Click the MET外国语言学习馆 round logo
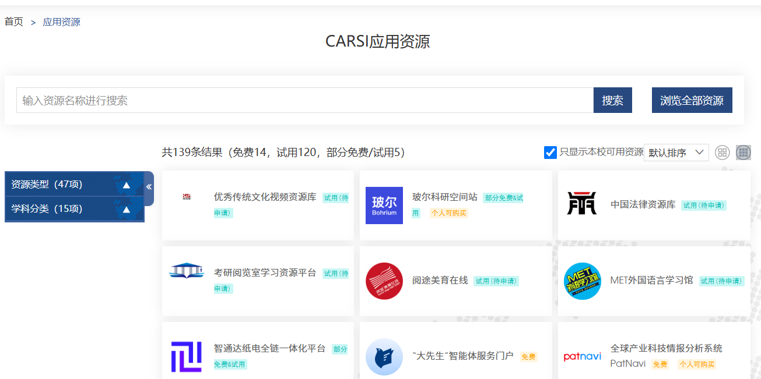The height and width of the screenshot is (379, 761). pyautogui.click(x=582, y=281)
